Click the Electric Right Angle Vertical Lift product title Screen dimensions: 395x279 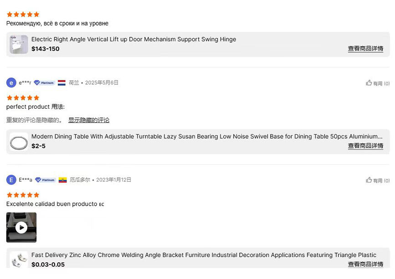(x=133, y=39)
